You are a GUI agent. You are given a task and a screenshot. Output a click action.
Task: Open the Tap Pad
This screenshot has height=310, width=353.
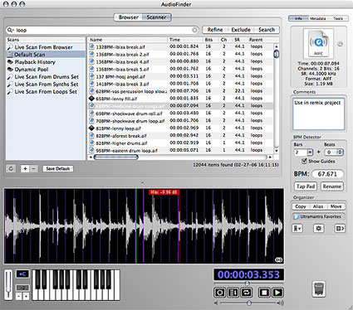coord(306,186)
